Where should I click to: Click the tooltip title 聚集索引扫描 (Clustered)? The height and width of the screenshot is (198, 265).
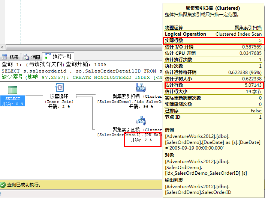tap(213, 8)
